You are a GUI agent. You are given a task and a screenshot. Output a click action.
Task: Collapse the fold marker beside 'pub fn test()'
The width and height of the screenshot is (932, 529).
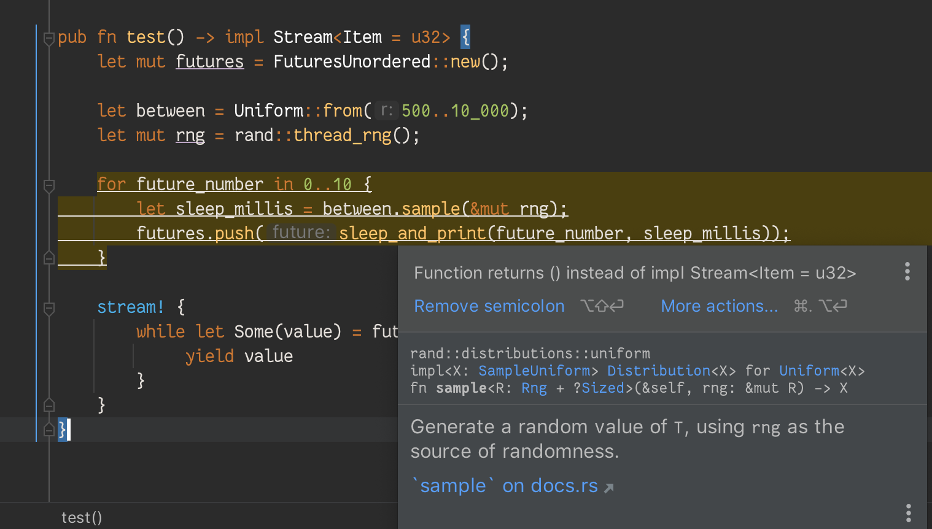[x=49, y=39]
